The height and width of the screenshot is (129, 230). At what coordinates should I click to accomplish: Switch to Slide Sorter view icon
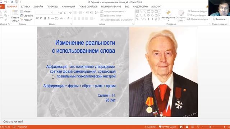click(187, 127)
